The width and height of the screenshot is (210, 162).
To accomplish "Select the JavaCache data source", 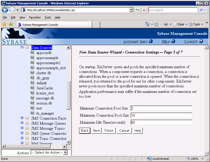I will [44, 88].
